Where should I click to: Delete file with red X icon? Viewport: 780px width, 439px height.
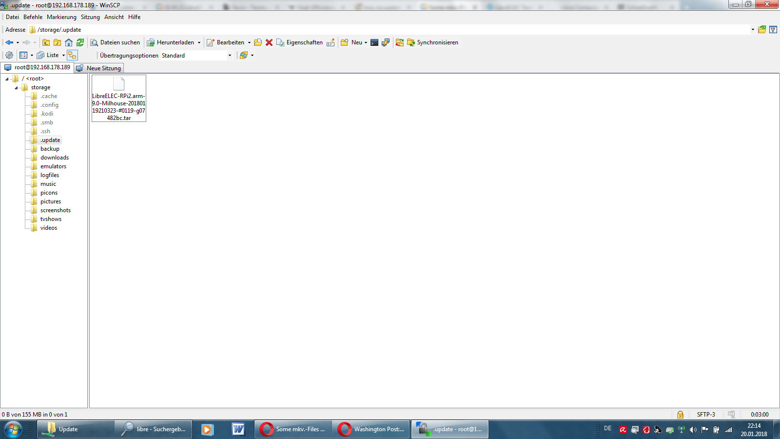(x=269, y=42)
